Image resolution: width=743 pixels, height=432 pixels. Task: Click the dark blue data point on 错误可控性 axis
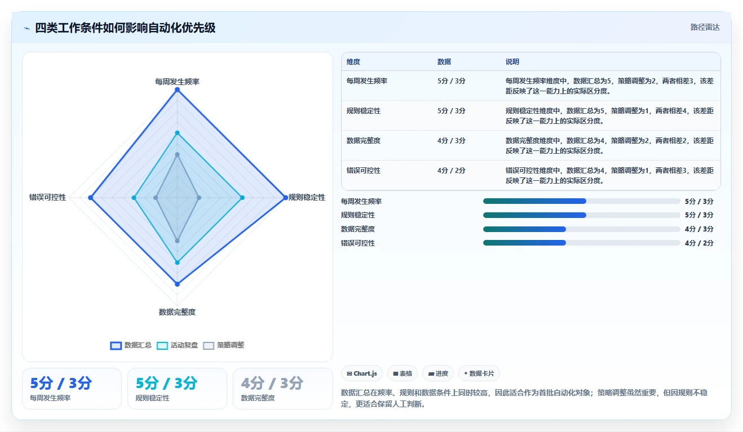point(91,198)
